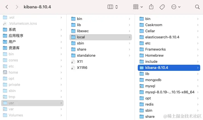Select the 系统 folder icon
203x120 pixels.
5,30
